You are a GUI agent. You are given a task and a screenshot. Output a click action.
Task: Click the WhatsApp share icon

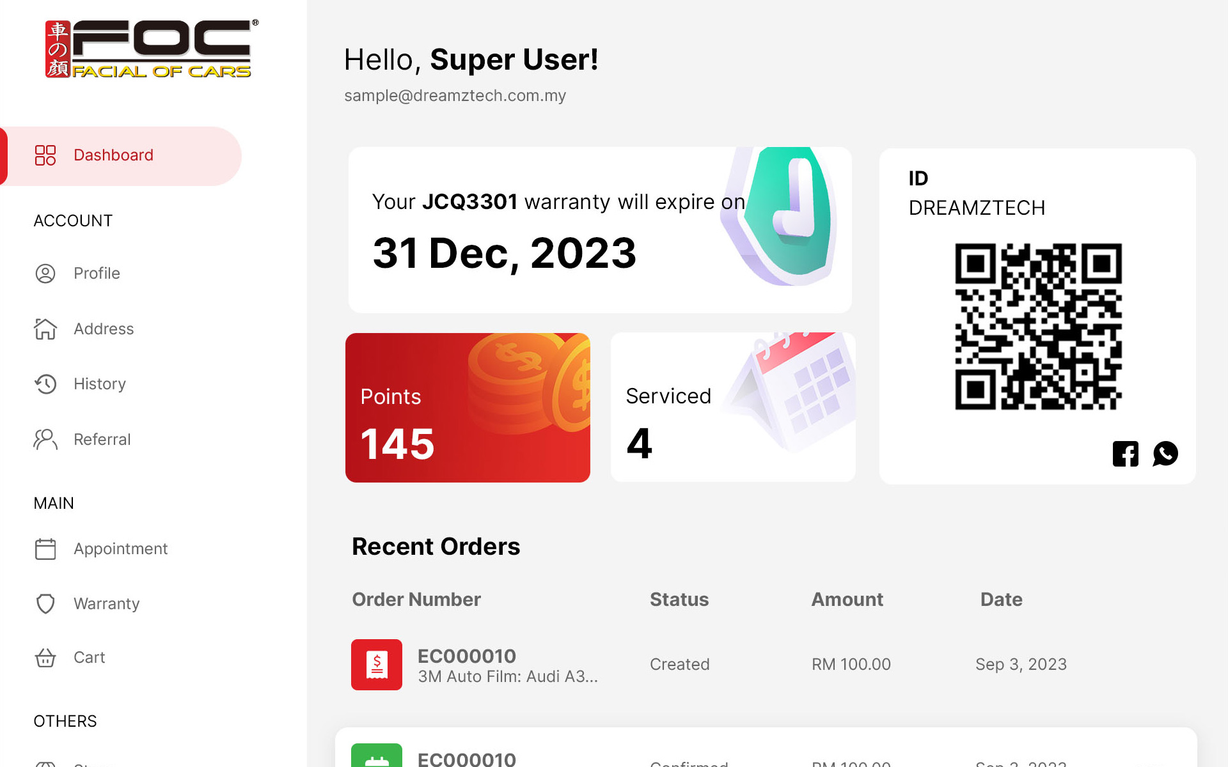(x=1165, y=454)
